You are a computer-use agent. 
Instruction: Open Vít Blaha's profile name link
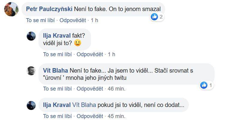[x=56, y=71]
